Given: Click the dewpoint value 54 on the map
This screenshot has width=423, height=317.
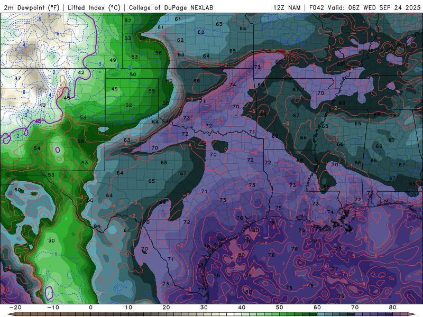Looking at the screenshot, I should point(37,148).
